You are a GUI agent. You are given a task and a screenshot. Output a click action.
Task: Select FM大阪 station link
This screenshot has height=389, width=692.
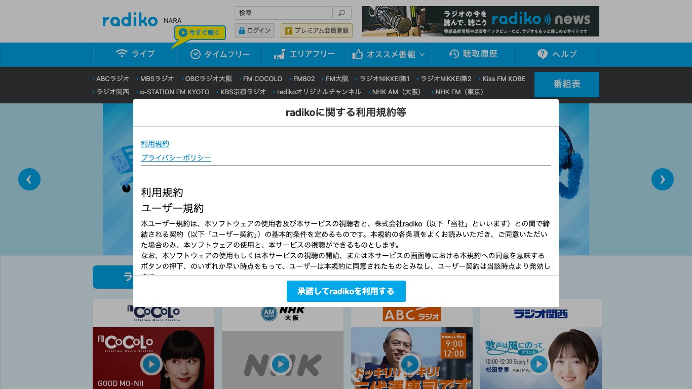tap(337, 79)
